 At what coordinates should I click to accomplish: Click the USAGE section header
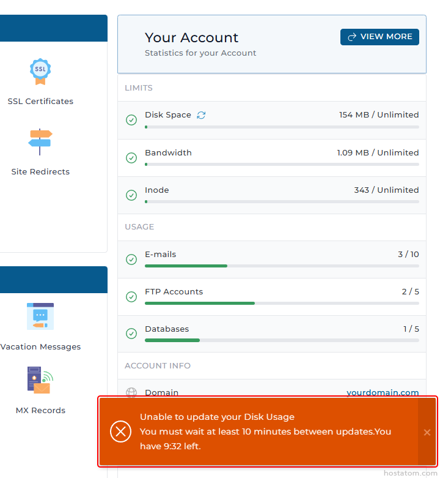[139, 227]
